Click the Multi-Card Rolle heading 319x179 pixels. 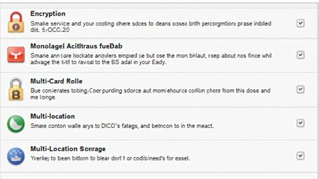[56, 81]
